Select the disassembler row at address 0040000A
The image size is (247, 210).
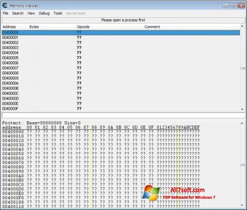pos(121,83)
